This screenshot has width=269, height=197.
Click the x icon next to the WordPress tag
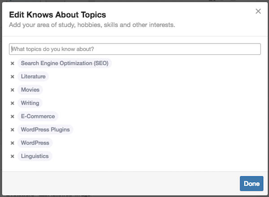point(13,143)
